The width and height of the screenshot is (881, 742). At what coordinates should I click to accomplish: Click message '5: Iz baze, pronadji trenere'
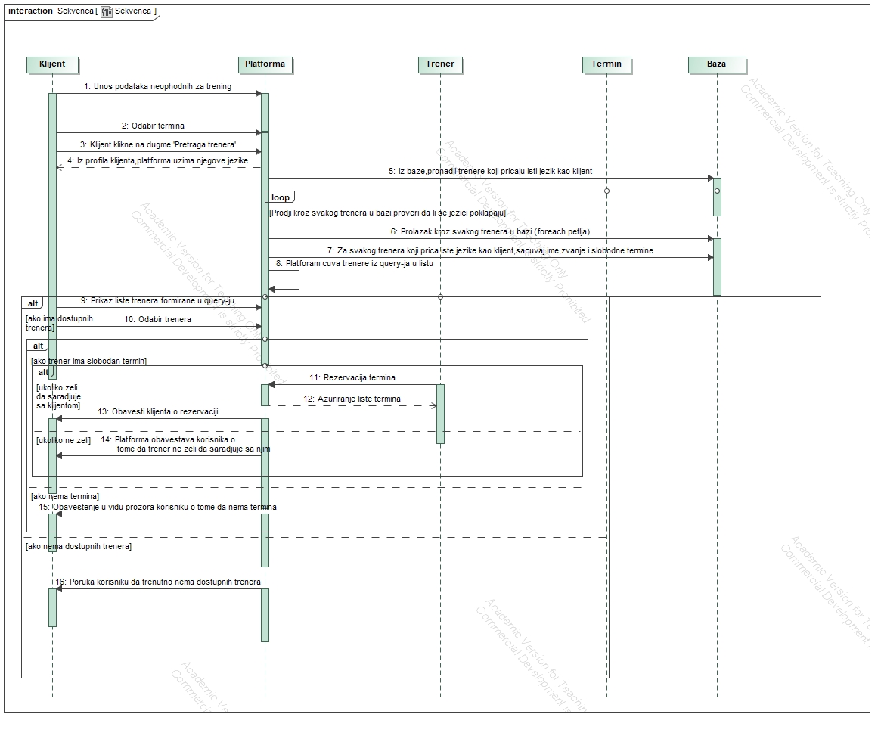(490, 172)
